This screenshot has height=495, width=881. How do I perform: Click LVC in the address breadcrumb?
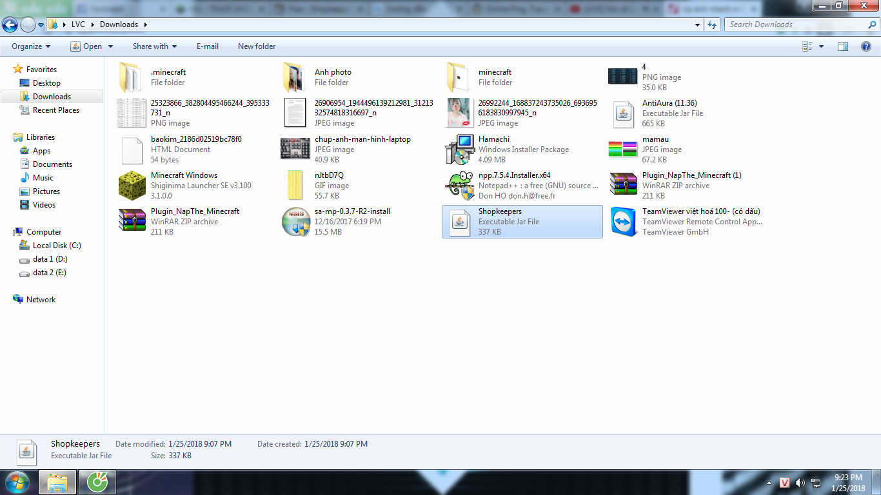pos(78,24)
